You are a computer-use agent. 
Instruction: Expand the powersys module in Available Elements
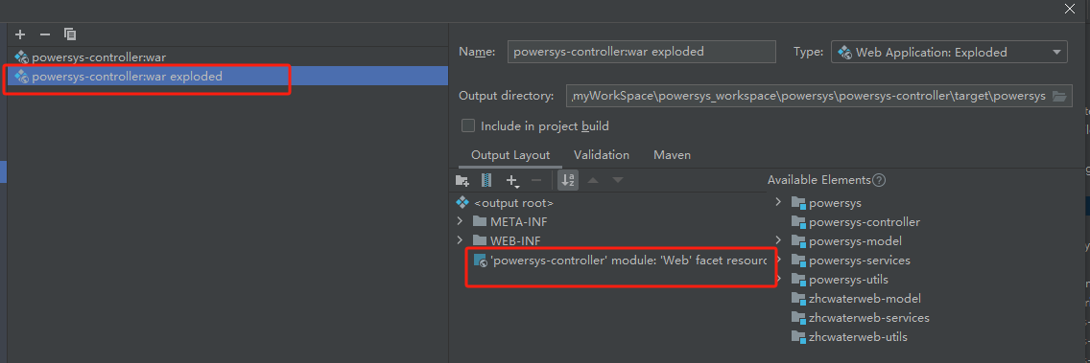click(778, 203)
